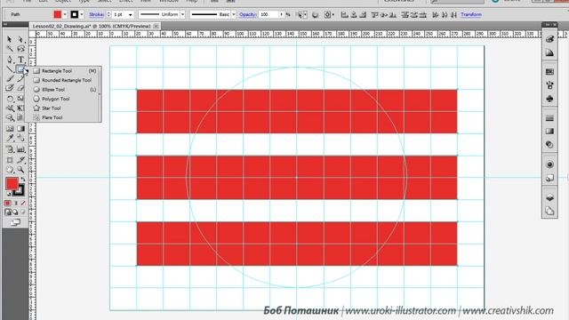Set paint to None (red slash)
The image size is (569, 320).
[x=23, y=204]
